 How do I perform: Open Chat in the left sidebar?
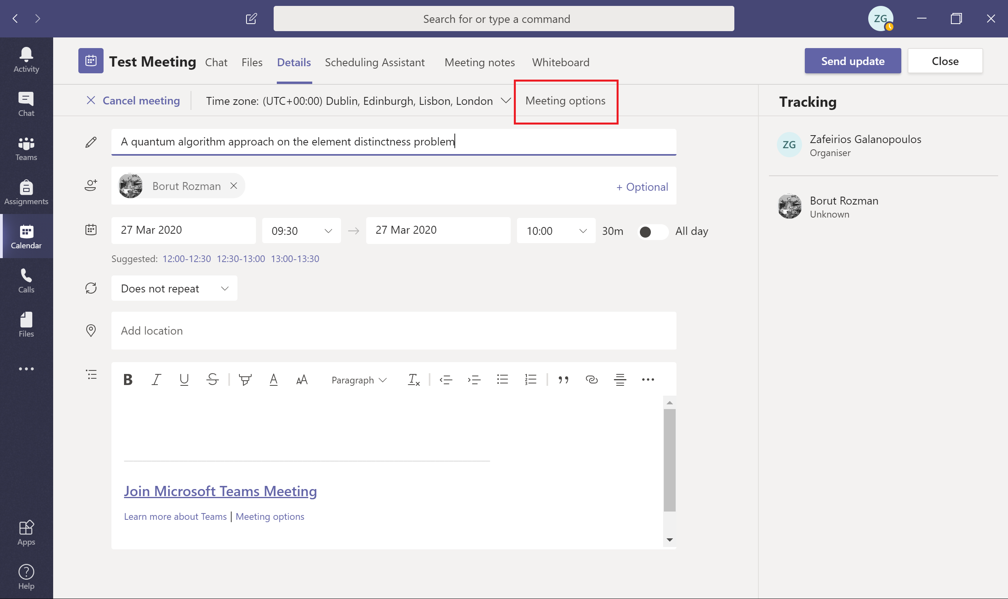coord(26,104)
